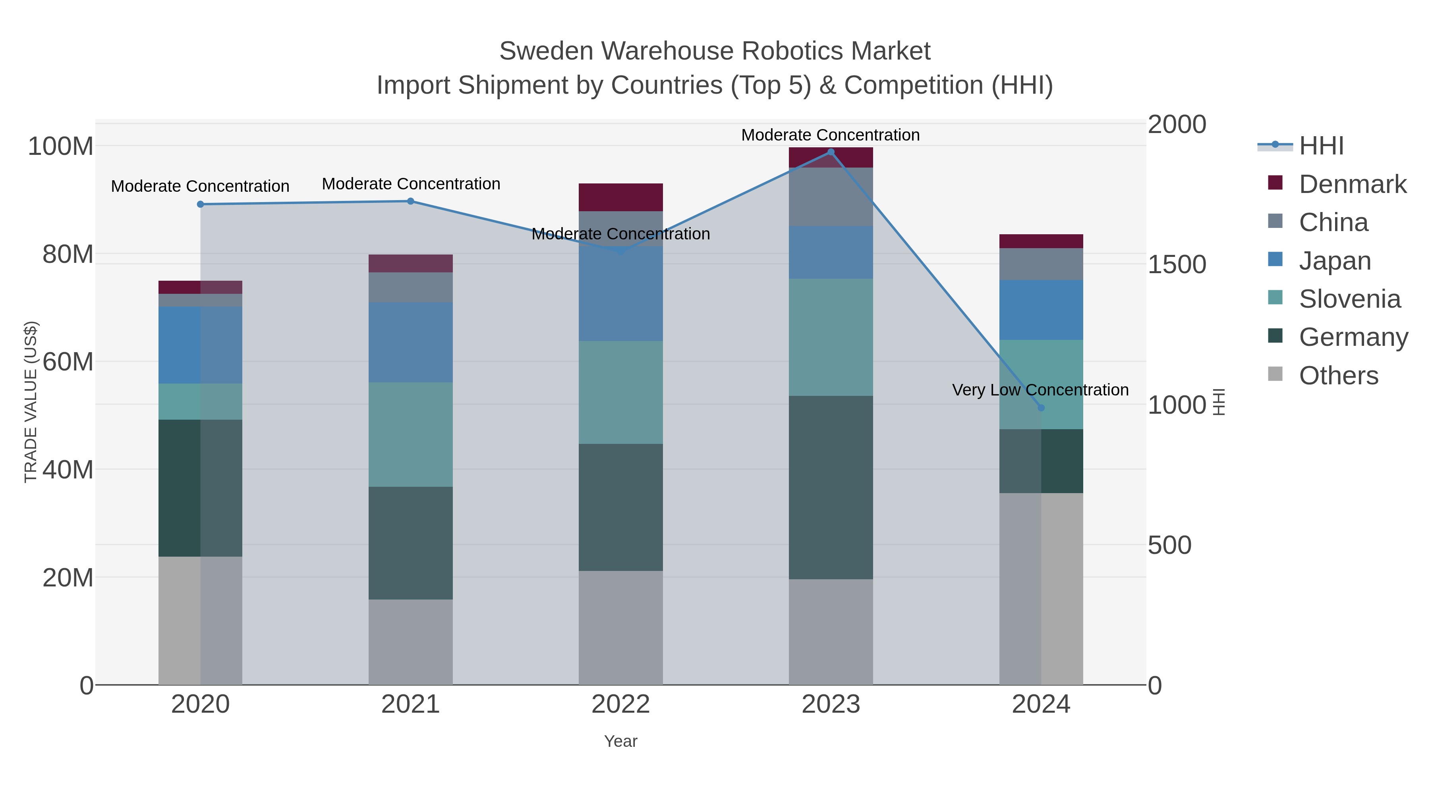The image size is (1430, 804).
Task: Click the Very Low Concentration annotation
Action: pyautogui.click(x=1041, y=390)
